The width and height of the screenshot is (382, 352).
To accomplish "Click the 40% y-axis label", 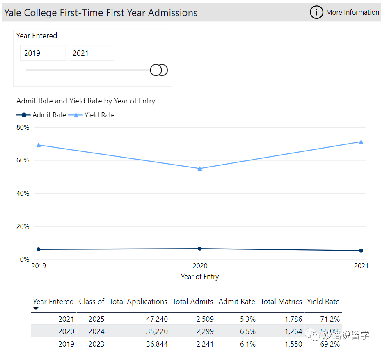I will point(23,193).
